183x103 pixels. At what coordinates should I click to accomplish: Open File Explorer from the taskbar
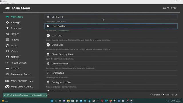68,101
